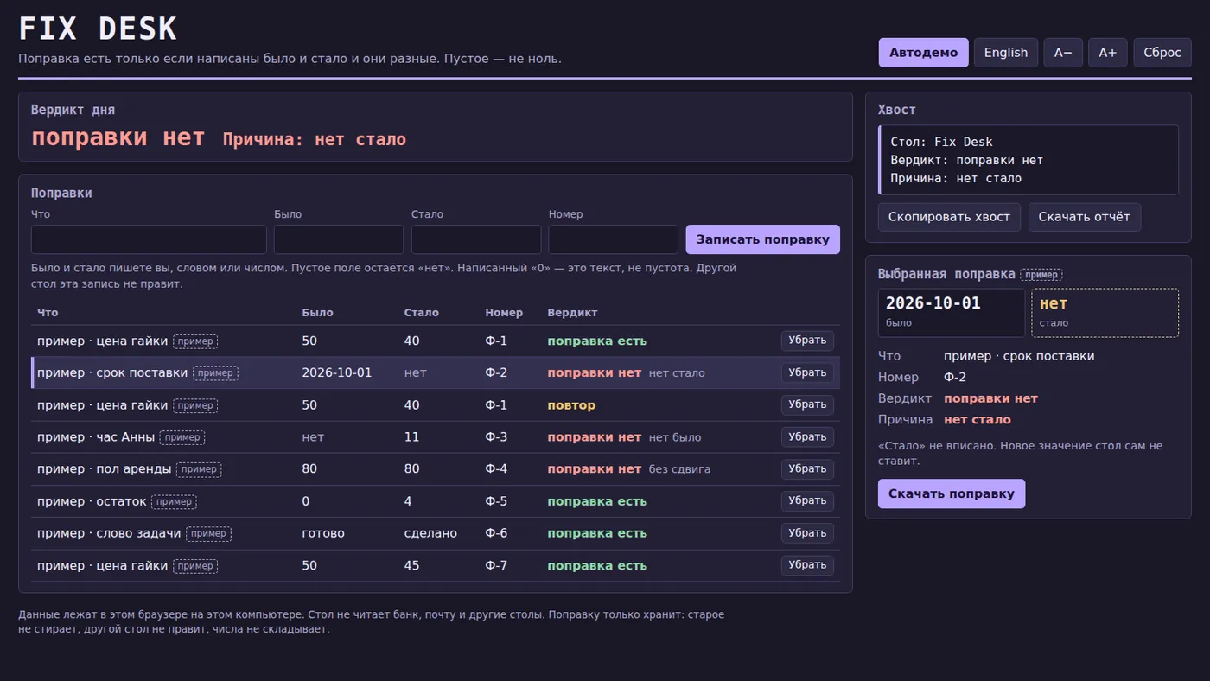Image resolution: width=1210 pixels, height=681 pixels.
Task: Remove the Ф-6 слово задачи row via Убрать
Action: click(807, 532)
